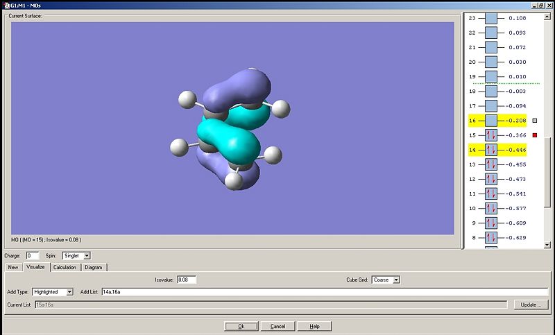This screenshot has width=555, height=335.
Task: Click the energy value -0.541
Action: (516, 194)
